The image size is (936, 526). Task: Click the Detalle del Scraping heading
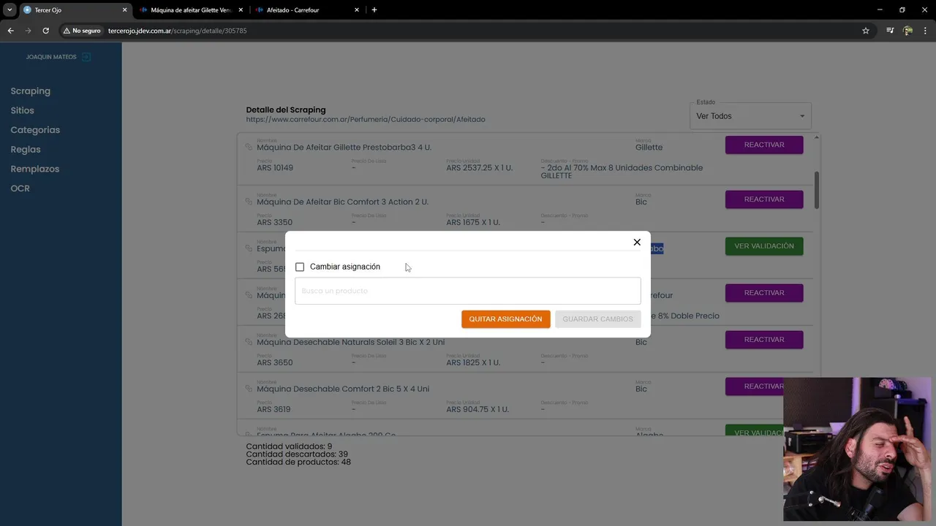coord(286,110)
